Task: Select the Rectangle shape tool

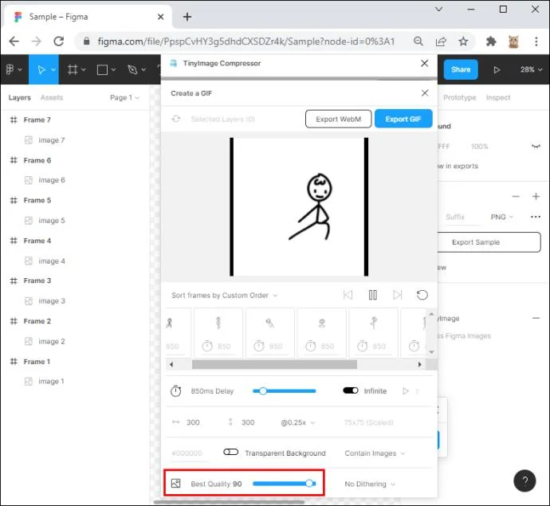Action: [x=102, y=70]
